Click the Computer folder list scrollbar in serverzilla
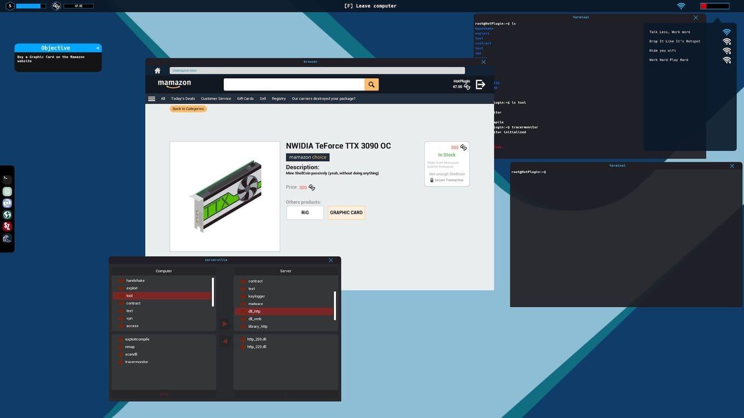744x418 pixels. pos(213,292)
